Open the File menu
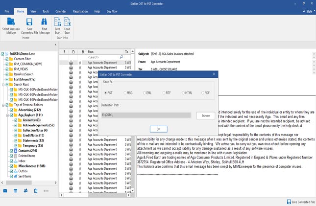The width and height of the screenshot is (316, 206). coord(7,11)
